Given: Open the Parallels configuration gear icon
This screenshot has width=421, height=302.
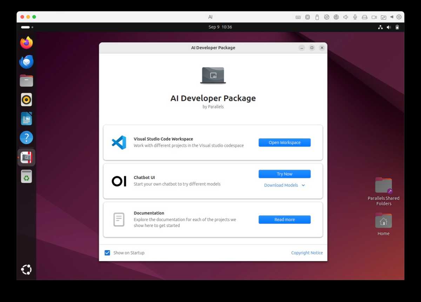Looking at the screenshot, I should [399, 17].
